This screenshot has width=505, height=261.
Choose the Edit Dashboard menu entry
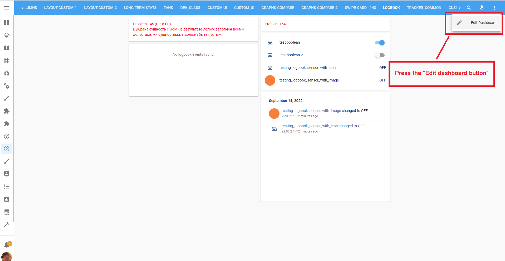pos(476,23)
